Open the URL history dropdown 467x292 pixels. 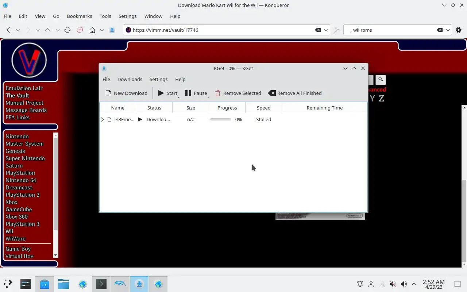(327, 30)
